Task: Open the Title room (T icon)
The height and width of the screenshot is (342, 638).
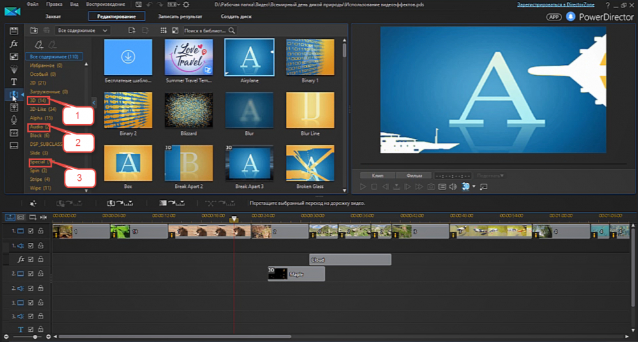Action: (13, 82)
